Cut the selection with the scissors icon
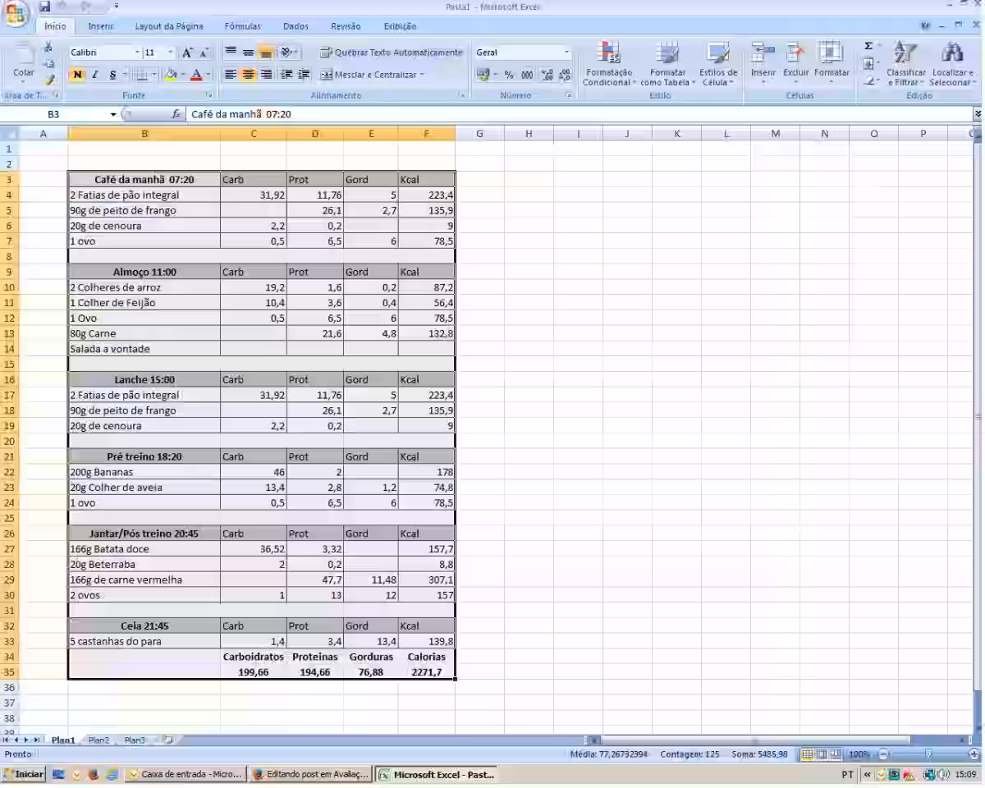Screen dimensions: 985x788 pyautogui.click(x=49, y=47)
